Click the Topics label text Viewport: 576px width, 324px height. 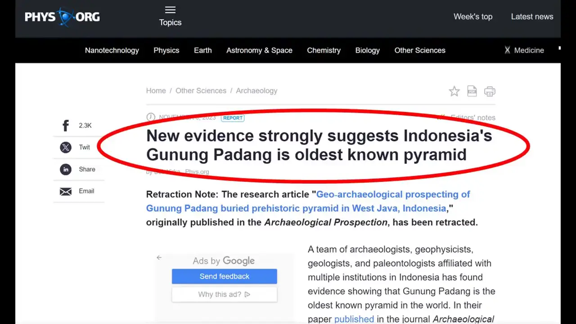(170, 22)
